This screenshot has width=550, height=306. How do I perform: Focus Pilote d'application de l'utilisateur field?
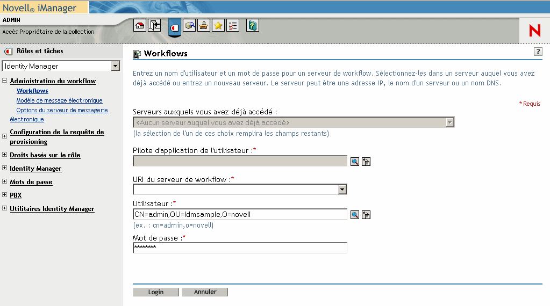(240, 161)
